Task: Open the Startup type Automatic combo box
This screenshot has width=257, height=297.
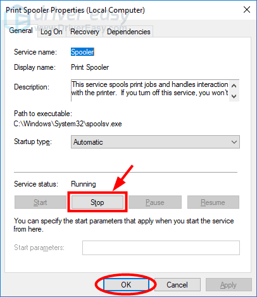Action: coord(155,142)
